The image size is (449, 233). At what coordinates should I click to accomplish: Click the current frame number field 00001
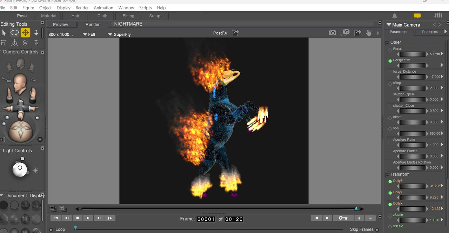206,219
